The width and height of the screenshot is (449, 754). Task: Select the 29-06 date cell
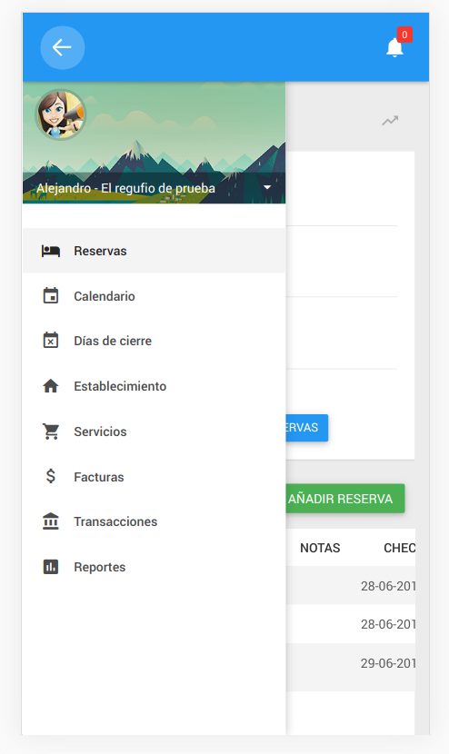pos(388,663)
